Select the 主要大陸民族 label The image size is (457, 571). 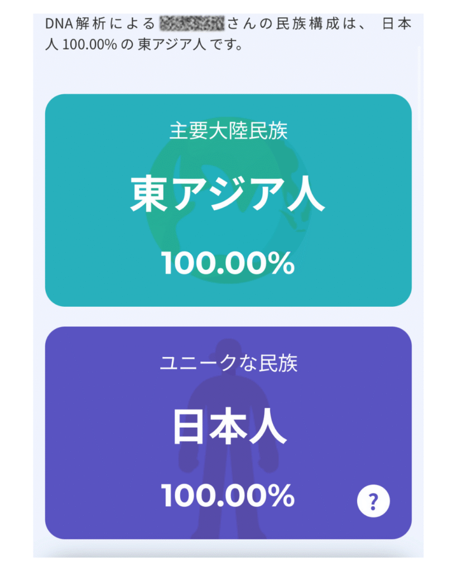228,132
